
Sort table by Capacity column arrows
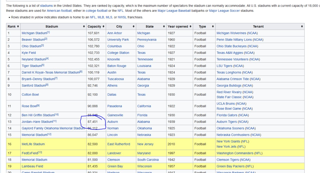click(103, 26)
